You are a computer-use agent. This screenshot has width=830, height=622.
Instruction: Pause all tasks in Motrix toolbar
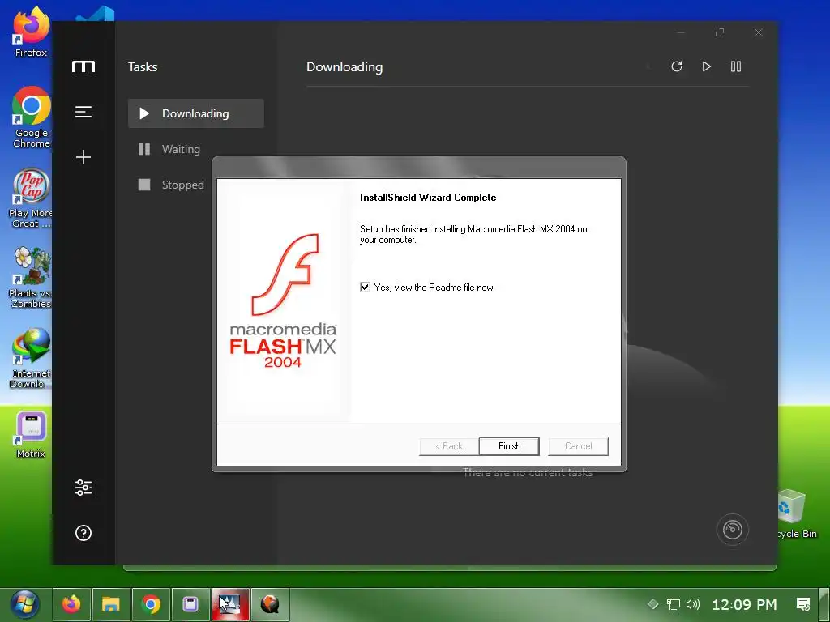(x=736, y=66)
